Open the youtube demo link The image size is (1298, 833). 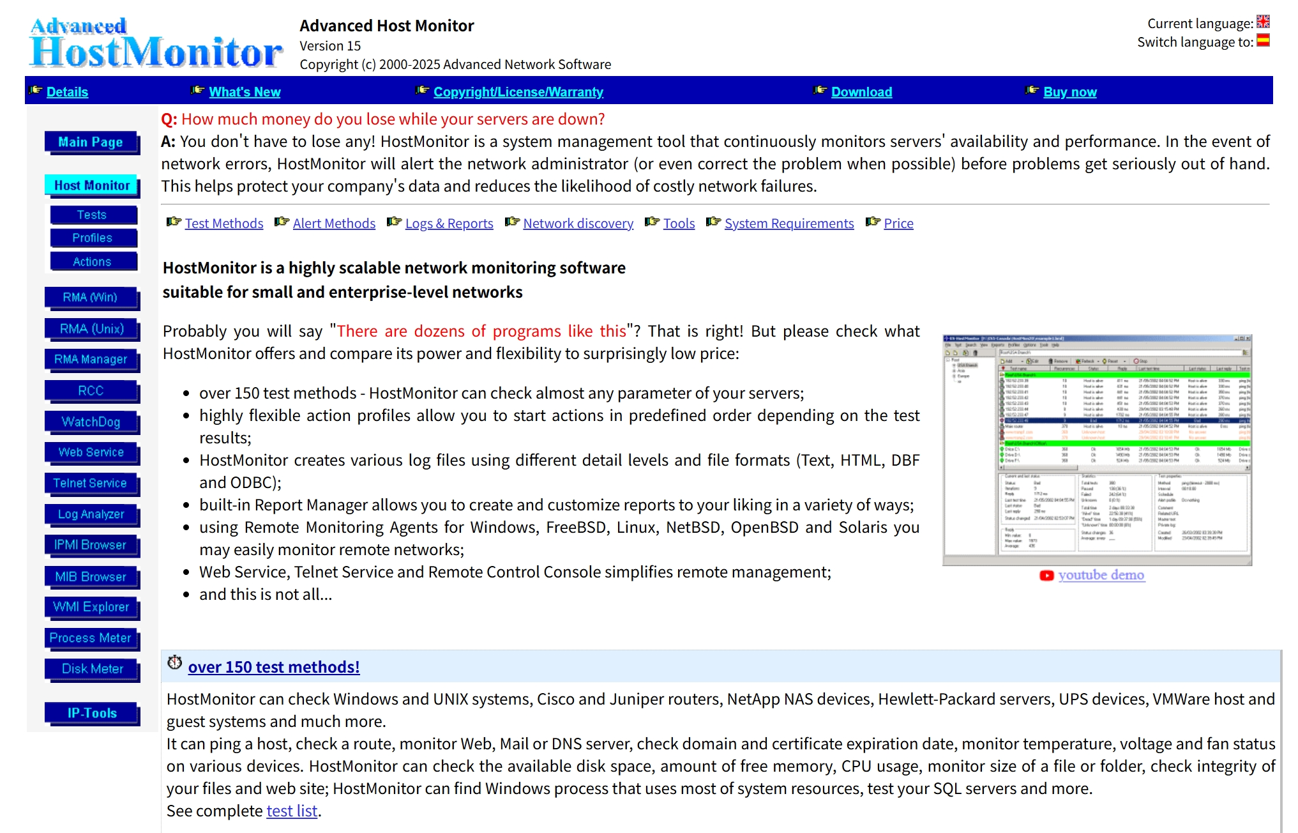tap(1101, 575)
